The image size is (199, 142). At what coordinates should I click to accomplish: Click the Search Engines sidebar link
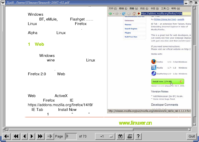(x=131, y=29)
